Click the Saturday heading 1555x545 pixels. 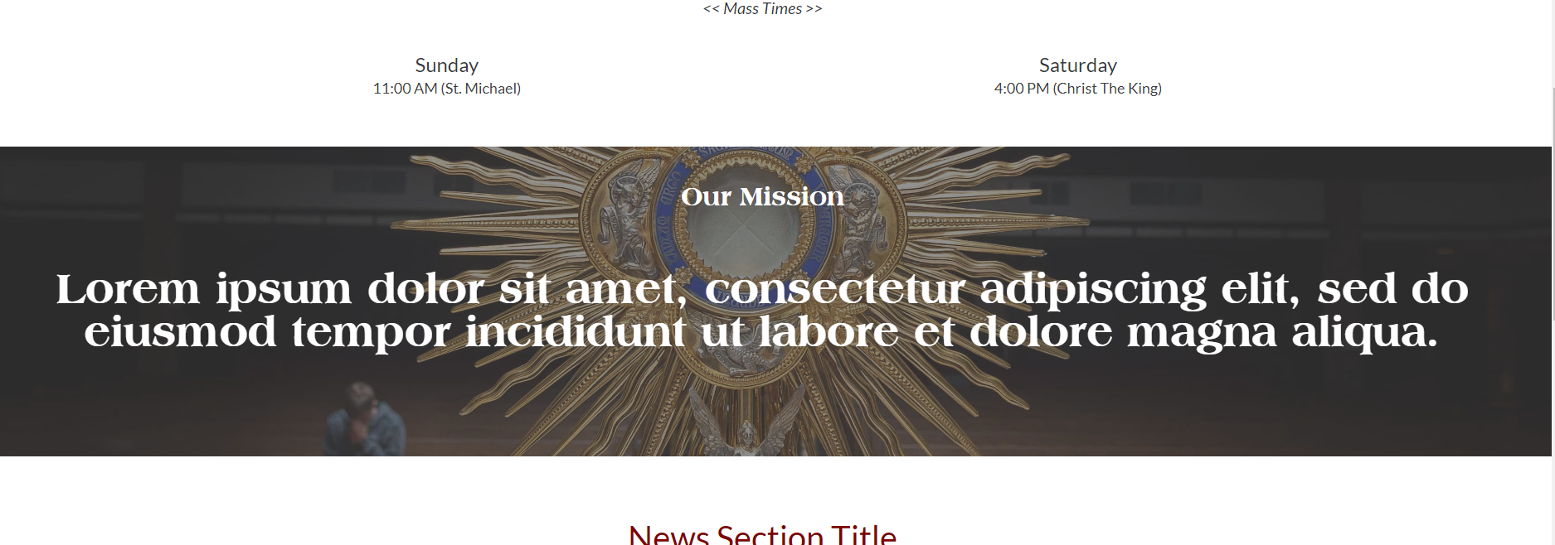click(x=1077, y=65)
